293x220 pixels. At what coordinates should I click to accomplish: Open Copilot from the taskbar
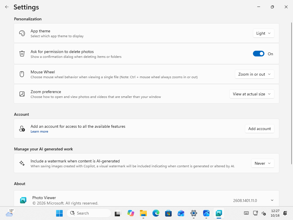pos(131,213)
